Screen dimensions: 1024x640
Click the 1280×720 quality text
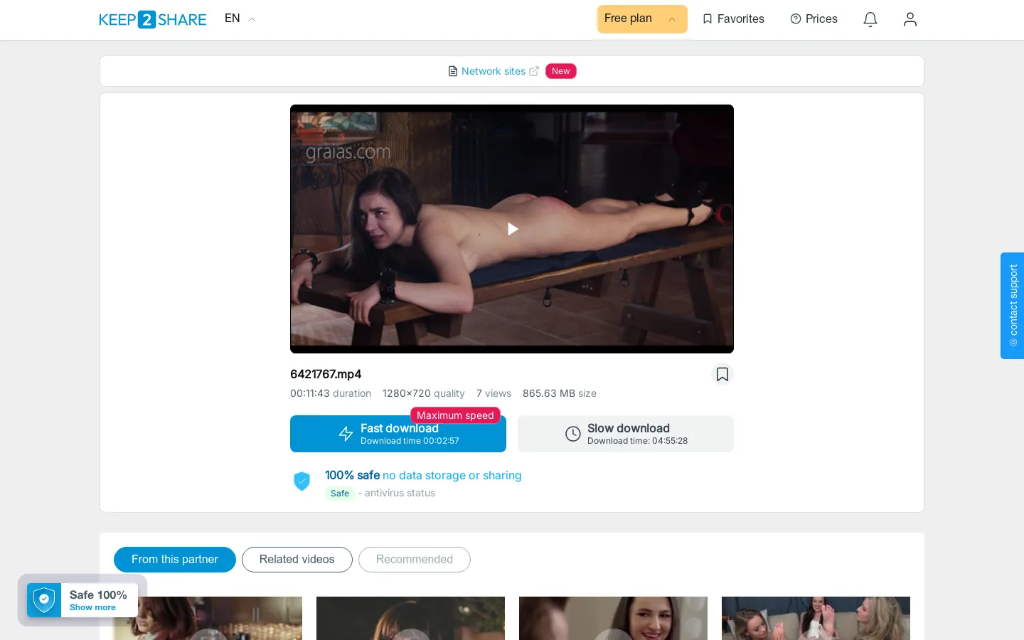coord(424,393)
